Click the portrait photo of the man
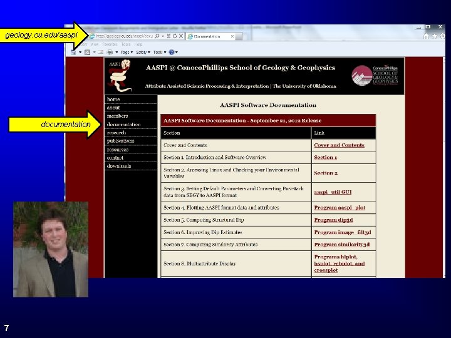This screenshot has height=338, width=451. tap(51, 249)
